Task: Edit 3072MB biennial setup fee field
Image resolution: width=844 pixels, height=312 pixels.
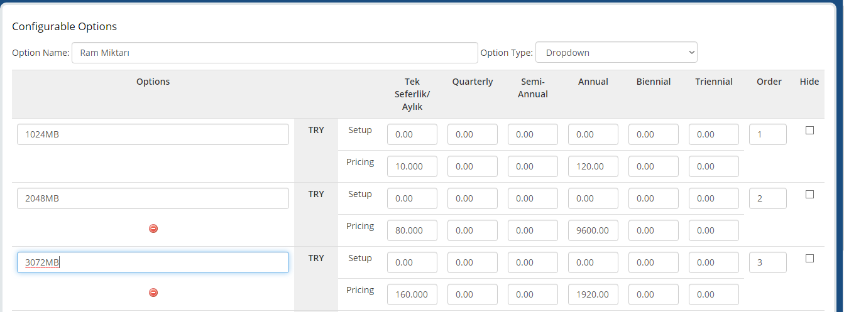Action: point(654,262)
